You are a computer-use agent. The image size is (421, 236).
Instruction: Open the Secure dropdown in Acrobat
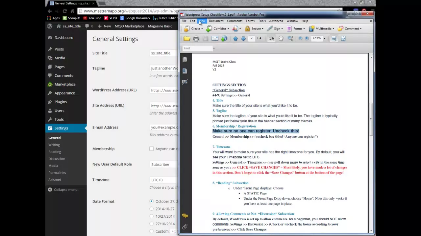pyautogui.click(x=254, y=29)
